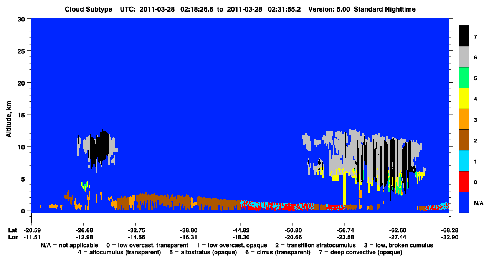Click the red legend swatch labeled 0
Screen dimensions: 499x256
tap(464, 182)
